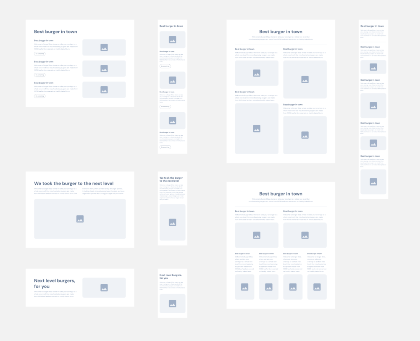
Task: Click the second card's image placeholder icon
Action: (x=104, y=69)
